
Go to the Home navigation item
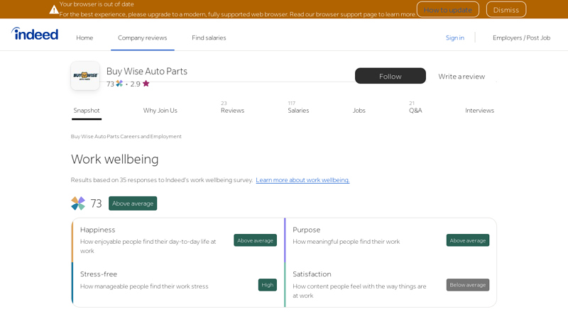tap(84, 38)
